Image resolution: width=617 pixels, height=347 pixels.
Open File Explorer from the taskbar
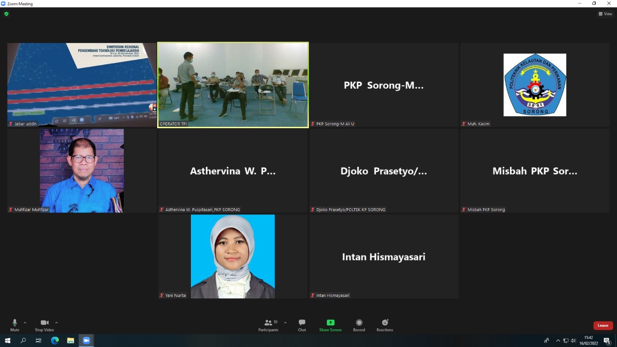point(70,341)
